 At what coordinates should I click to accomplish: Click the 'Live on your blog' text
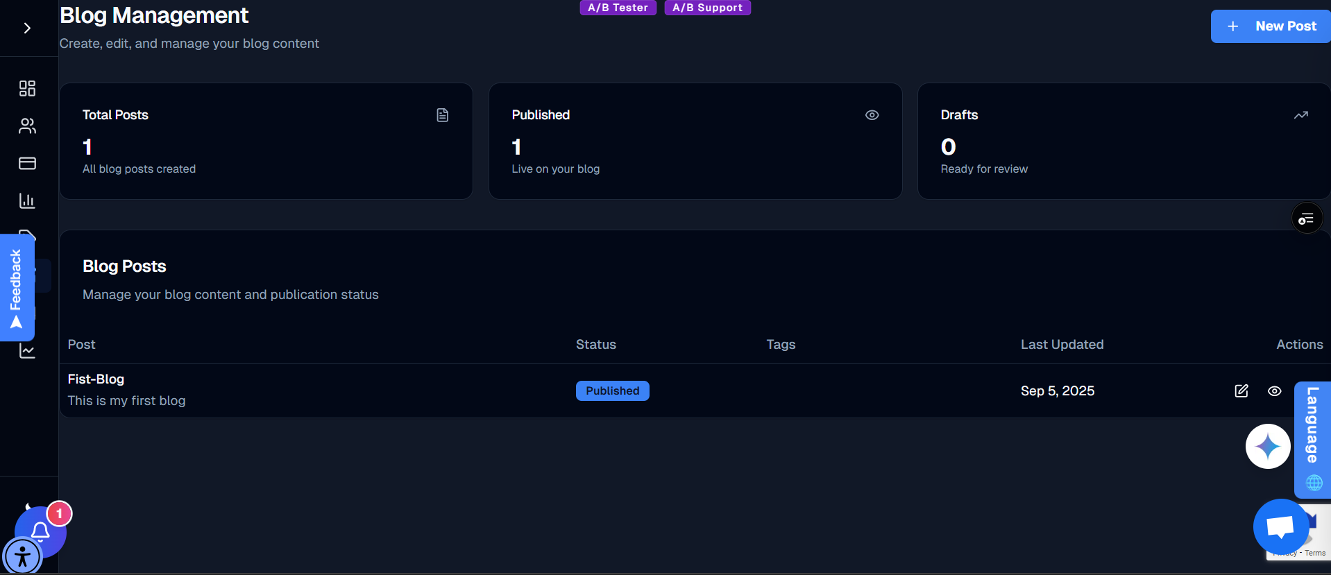click(x=556, y=169)
